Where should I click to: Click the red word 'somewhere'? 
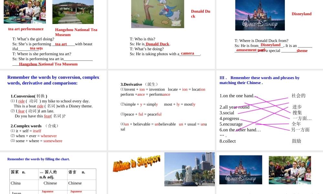coord(53,141)
